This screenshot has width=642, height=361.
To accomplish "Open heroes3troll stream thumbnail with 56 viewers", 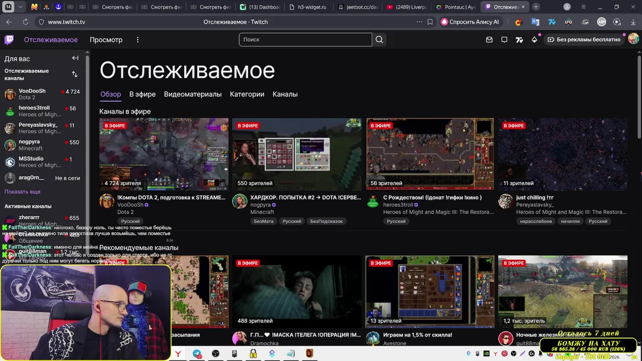I will click(x=430, y=154).
